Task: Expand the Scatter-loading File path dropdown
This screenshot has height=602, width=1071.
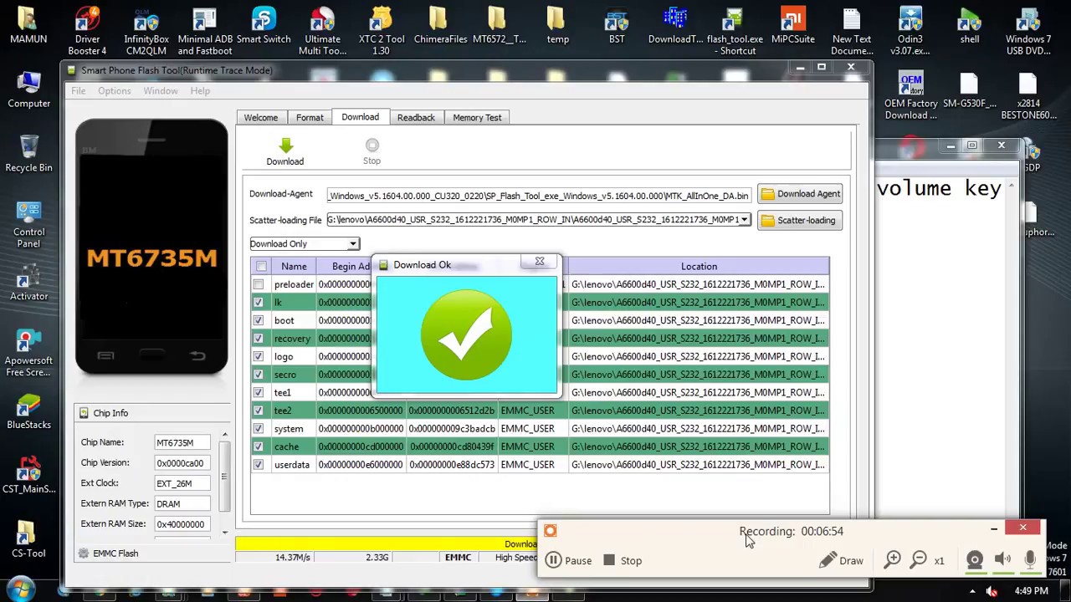Action: [744, 220]
